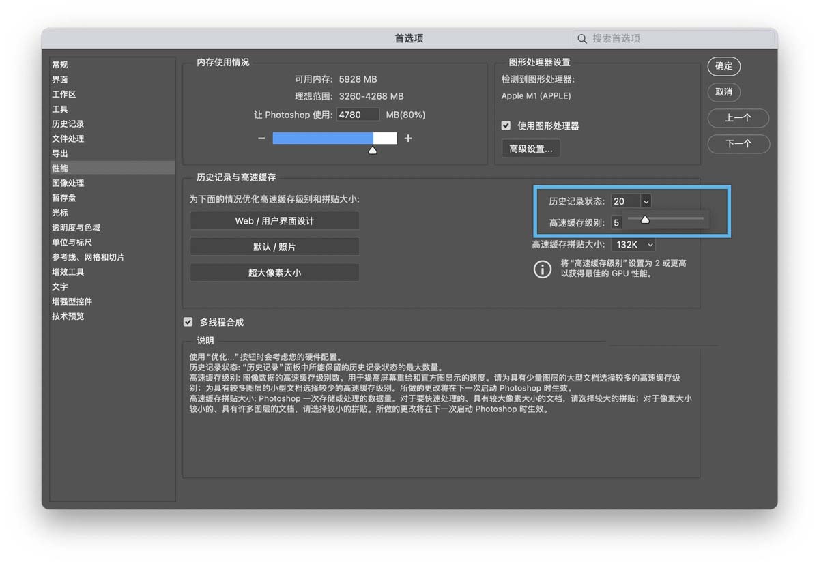Go to previous page with 上一个

(738, 118)
